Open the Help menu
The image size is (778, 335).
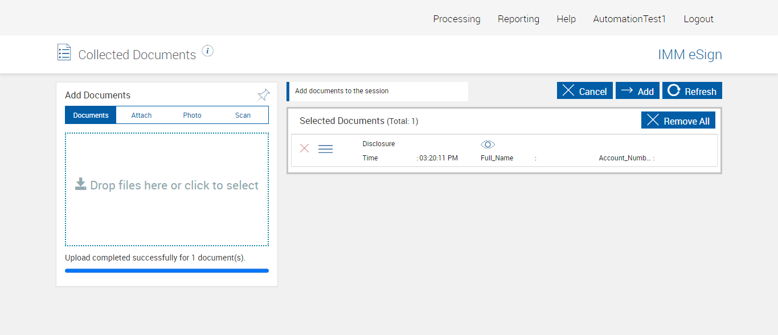566,19
